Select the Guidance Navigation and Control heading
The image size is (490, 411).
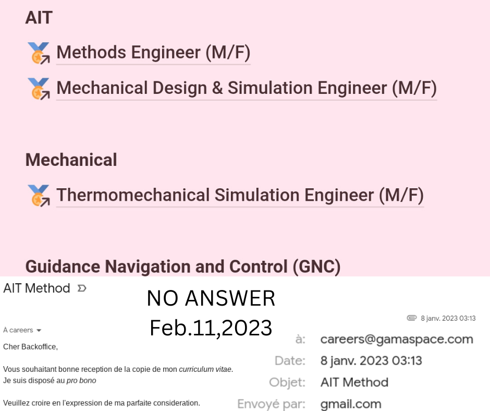(x=183, y=267)
